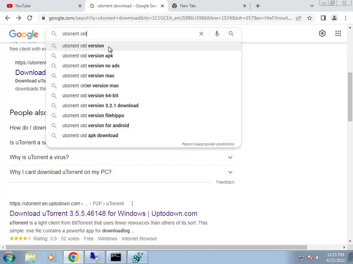
Task: Choose suggestion 'utorrent old version 64-bit'
Action: [144, 96]
